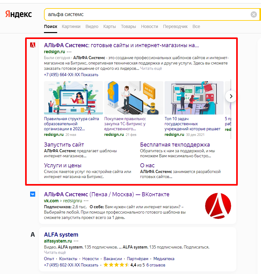Advance the article carousel with the right arrow
261x274 pixels.
click(x=231, y=96)
